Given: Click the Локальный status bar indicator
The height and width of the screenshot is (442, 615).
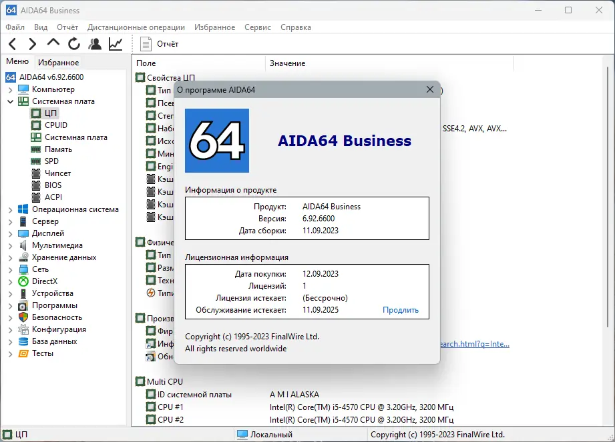Looking at the screenshot, I should click(x=263, y=434).
